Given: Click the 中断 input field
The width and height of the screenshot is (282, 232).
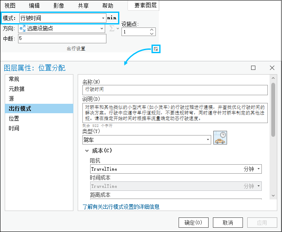Looking at the screenshot, I should point(62,39).
